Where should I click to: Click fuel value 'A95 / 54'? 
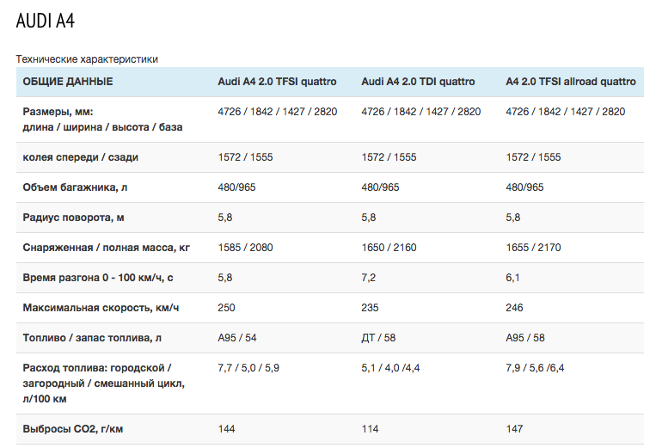tap(237, 338)
